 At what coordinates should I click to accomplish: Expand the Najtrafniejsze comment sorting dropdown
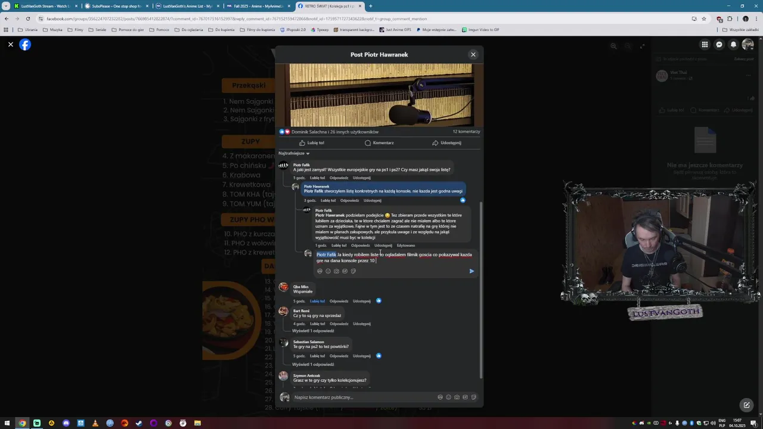click(294, 153)
